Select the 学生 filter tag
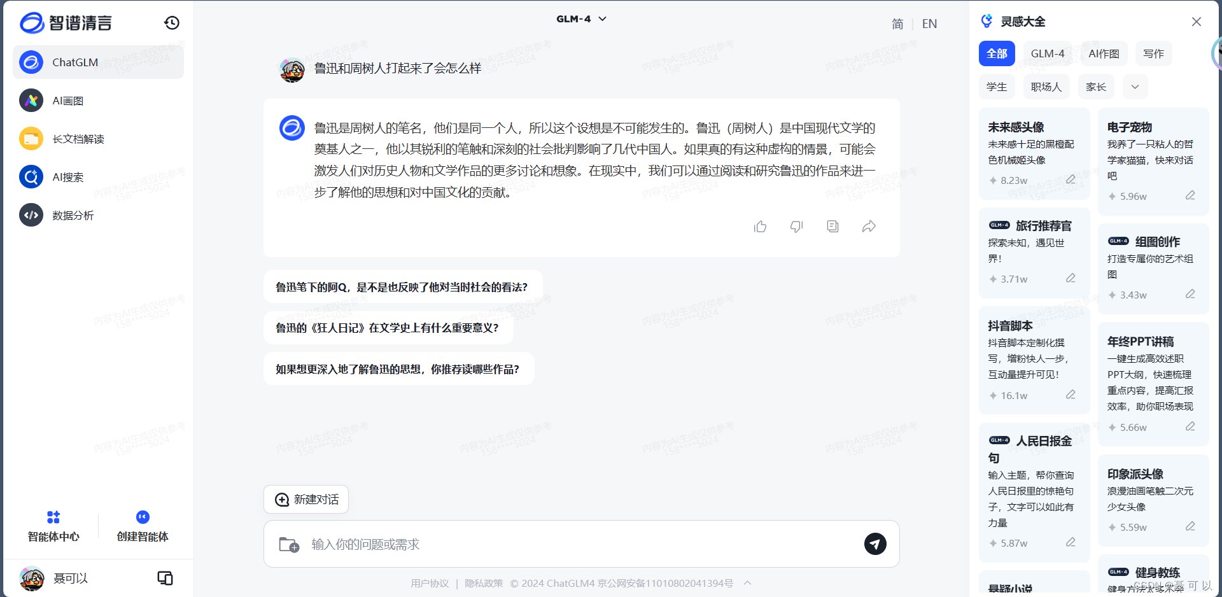Screen dimensions: 1222x597 997,87
